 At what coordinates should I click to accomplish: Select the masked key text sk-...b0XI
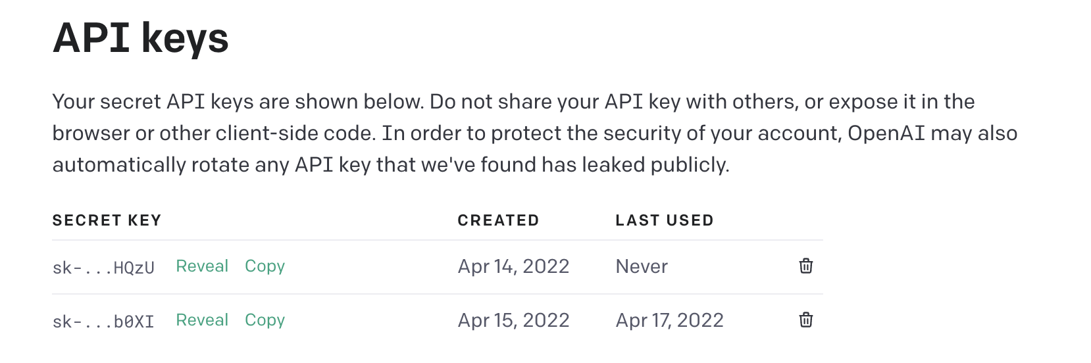point(103,322)
